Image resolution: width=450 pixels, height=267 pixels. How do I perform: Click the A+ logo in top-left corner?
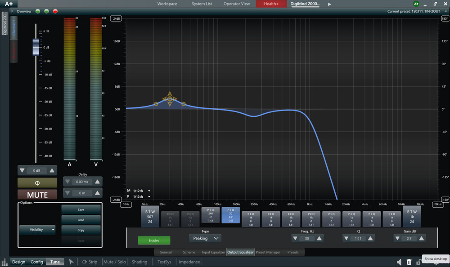(x=9, y=4)
